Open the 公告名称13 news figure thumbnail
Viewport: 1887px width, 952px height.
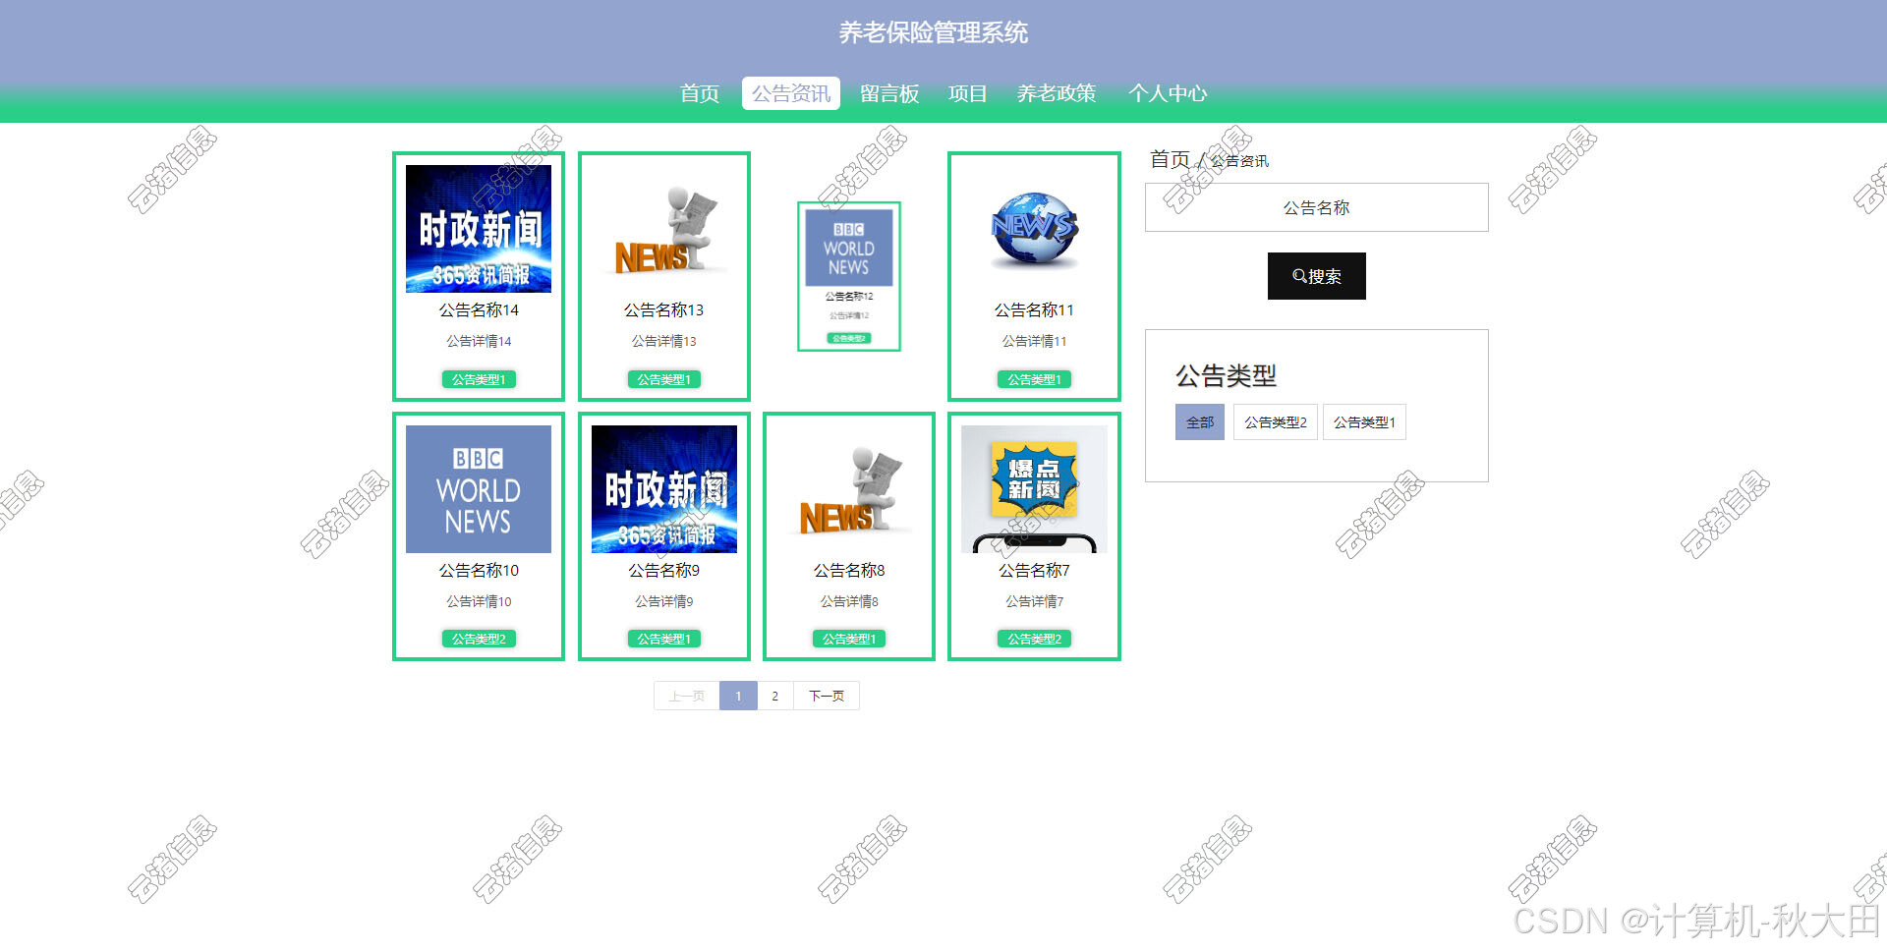pos(664,229)
